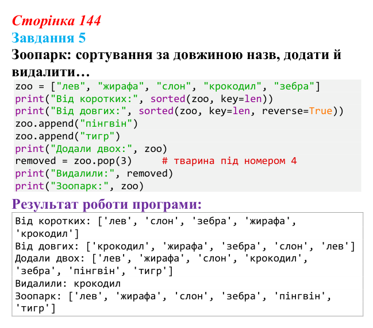Screen dimensions: 373x328
Task: Click the comment '# тварина під номером 4'
Action: [x=229, y=161]
